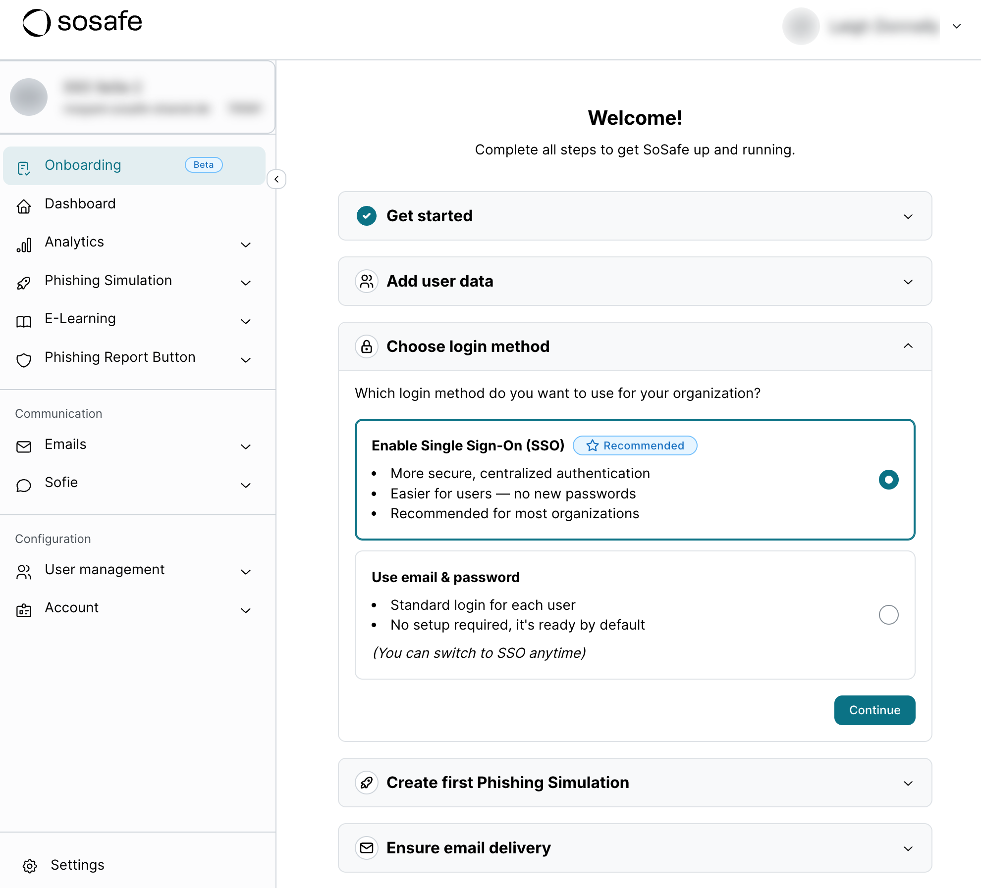Screen dimensions: 981x888
Task: Click the Phishing Report Button shield icon
Action: pos(24,360)
